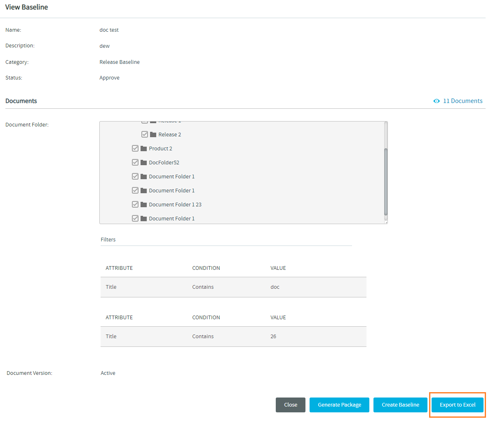This screenshot has width=493, height=421.
Task: Select the Release 2 tree row label
Action: tap(170, 134)
